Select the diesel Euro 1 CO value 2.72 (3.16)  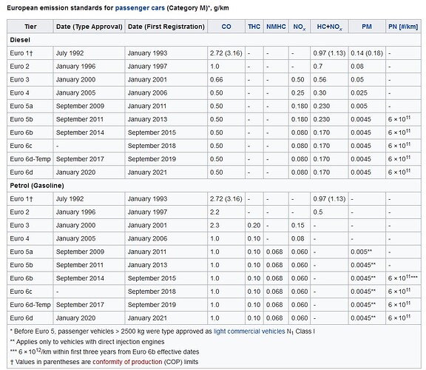click(x=226, y=53)
